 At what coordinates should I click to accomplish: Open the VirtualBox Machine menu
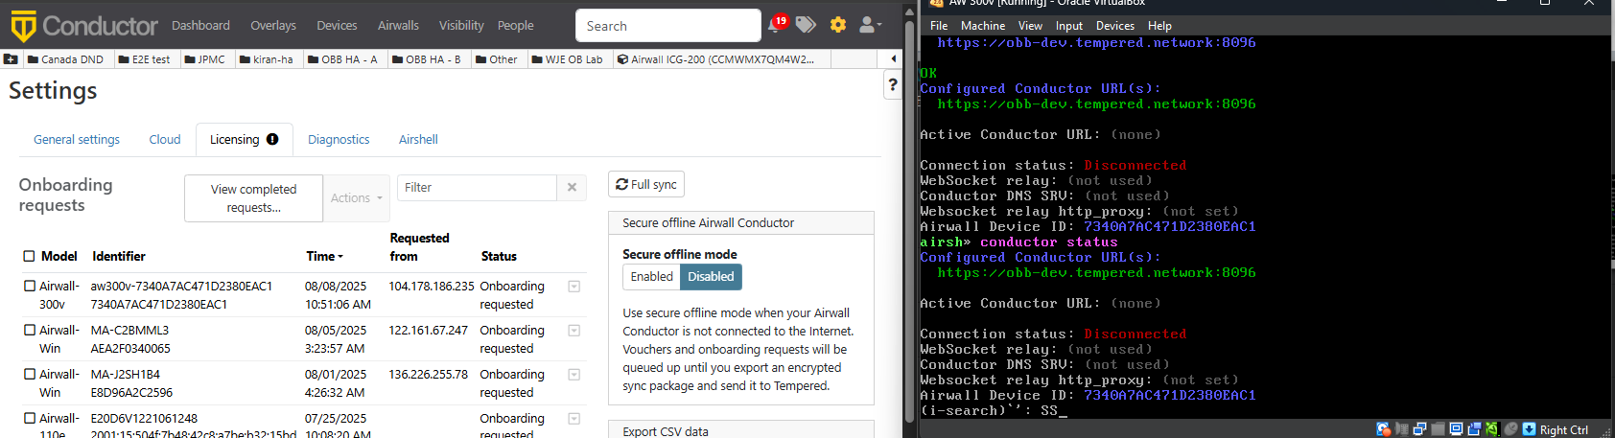tap(983, 26)
